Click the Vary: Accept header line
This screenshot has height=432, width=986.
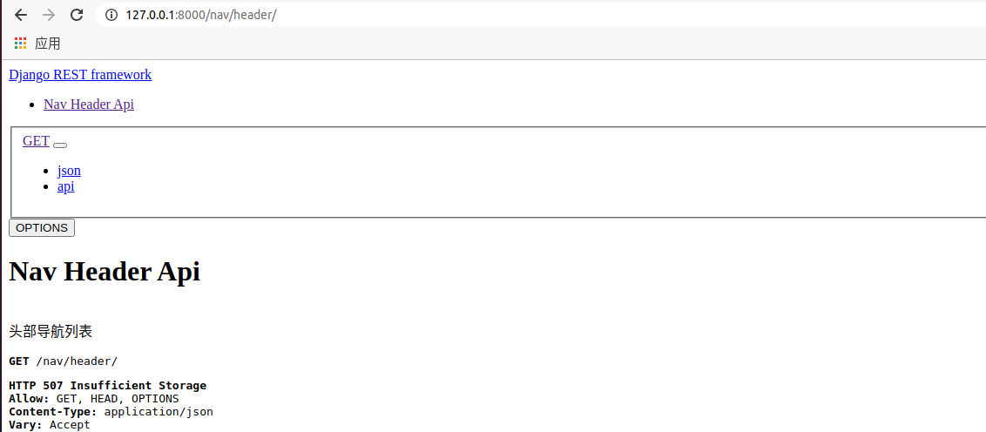coord(50,425)
